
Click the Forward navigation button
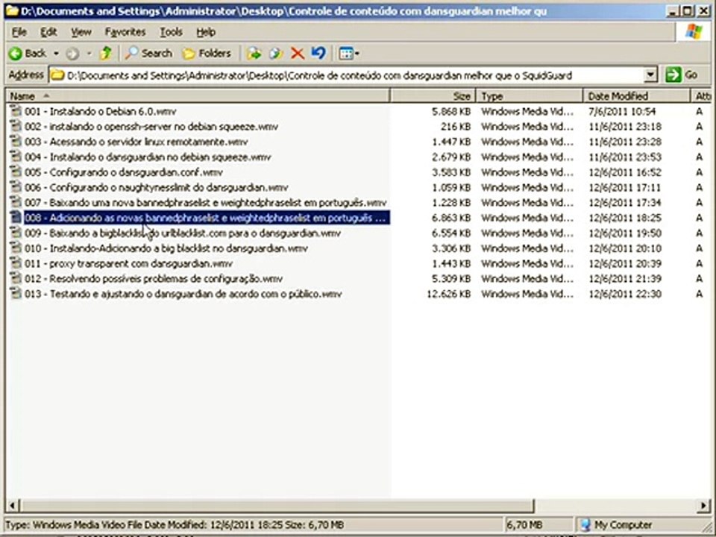pos(72,54)
